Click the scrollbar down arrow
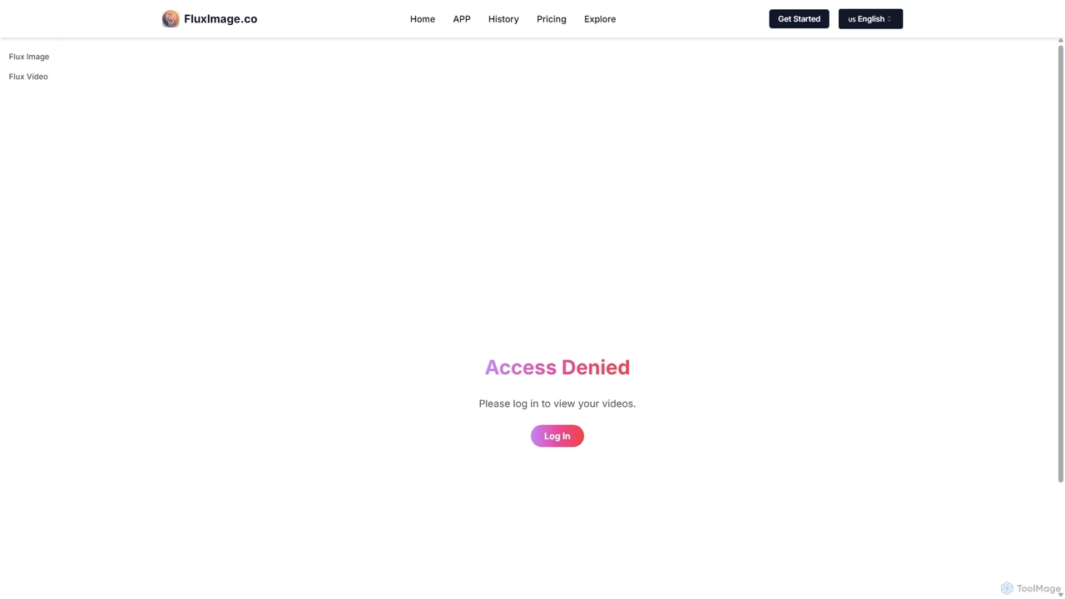 click(x=1061, y=594)
